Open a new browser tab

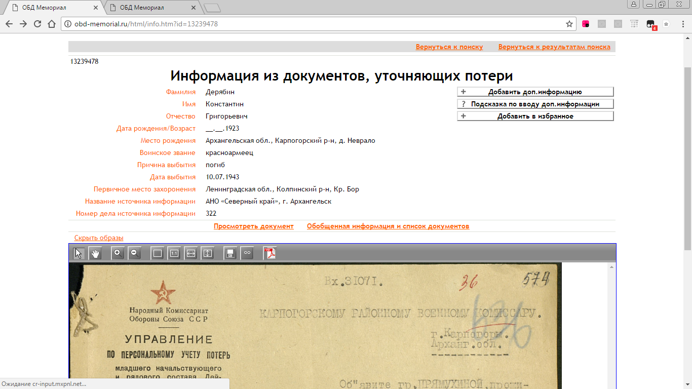[212, 8]
